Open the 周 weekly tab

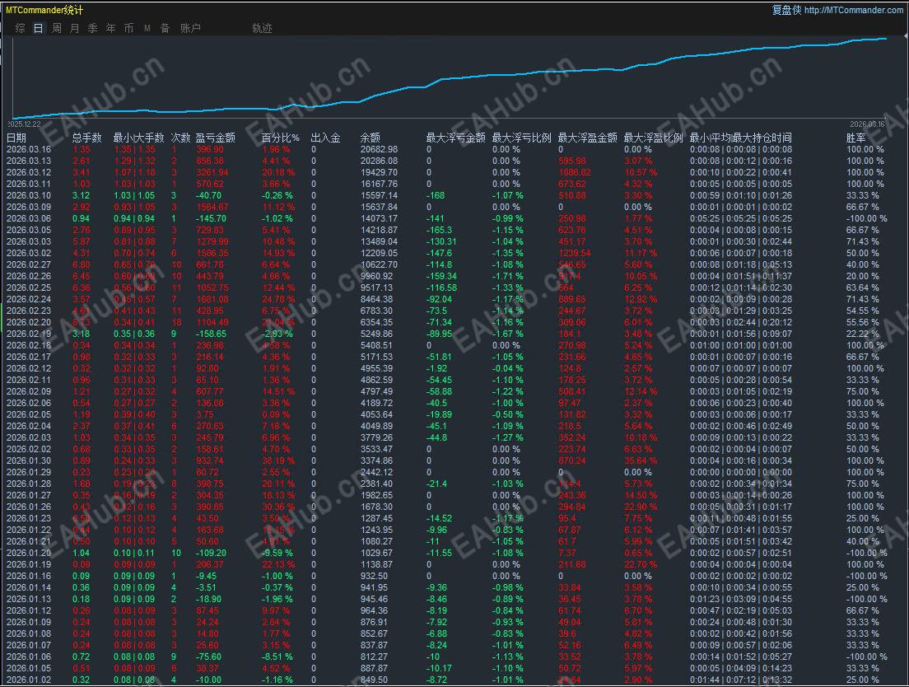tap(56, 28)
